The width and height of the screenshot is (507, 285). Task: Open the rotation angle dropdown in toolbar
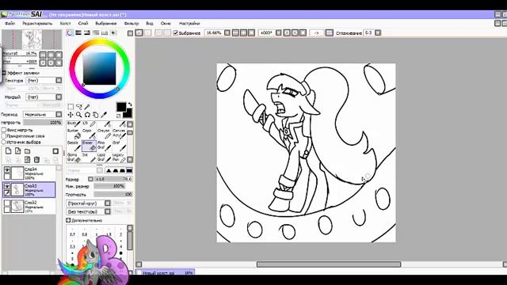[278, 33]
